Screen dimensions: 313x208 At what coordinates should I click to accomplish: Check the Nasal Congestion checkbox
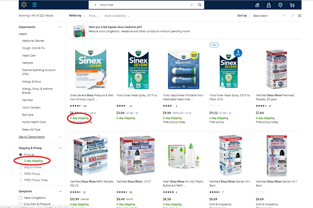(x=20, y=198)
